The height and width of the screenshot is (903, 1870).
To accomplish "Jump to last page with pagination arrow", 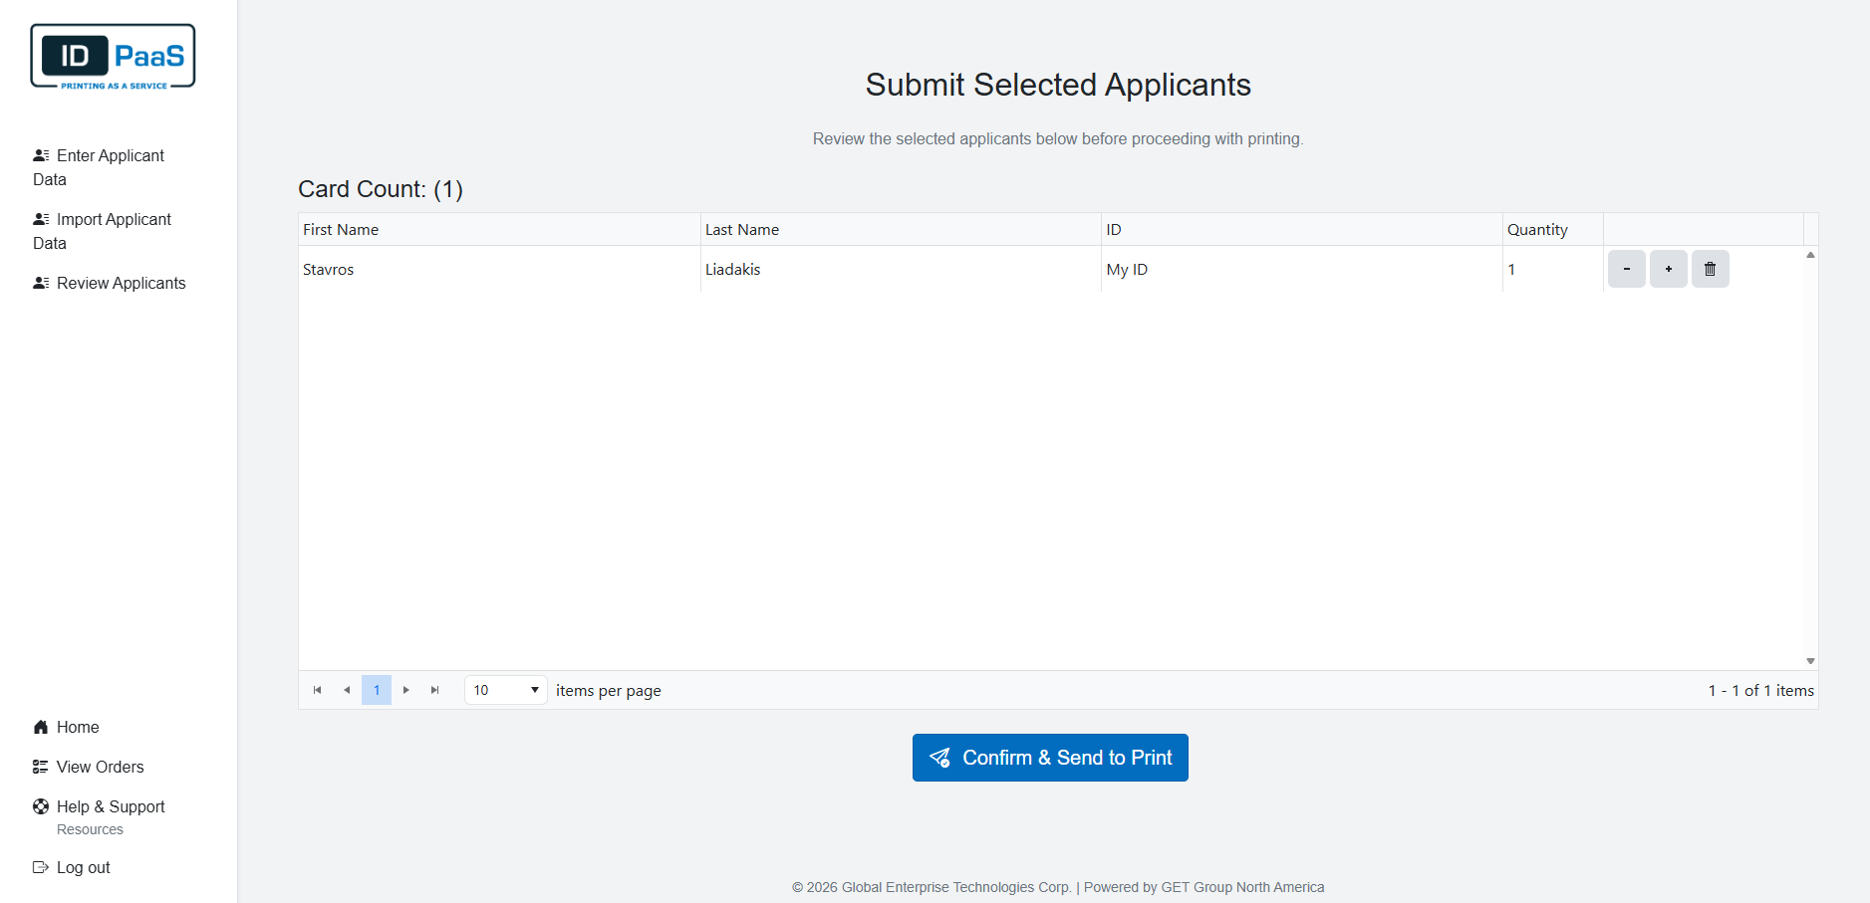I will [434, 689].
